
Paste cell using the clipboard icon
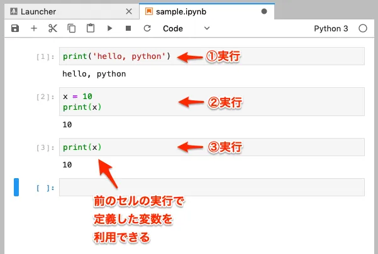(91, 28)
